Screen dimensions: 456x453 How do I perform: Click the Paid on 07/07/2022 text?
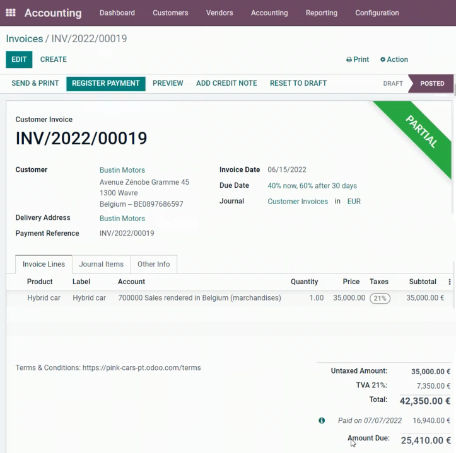pos(370,420)
